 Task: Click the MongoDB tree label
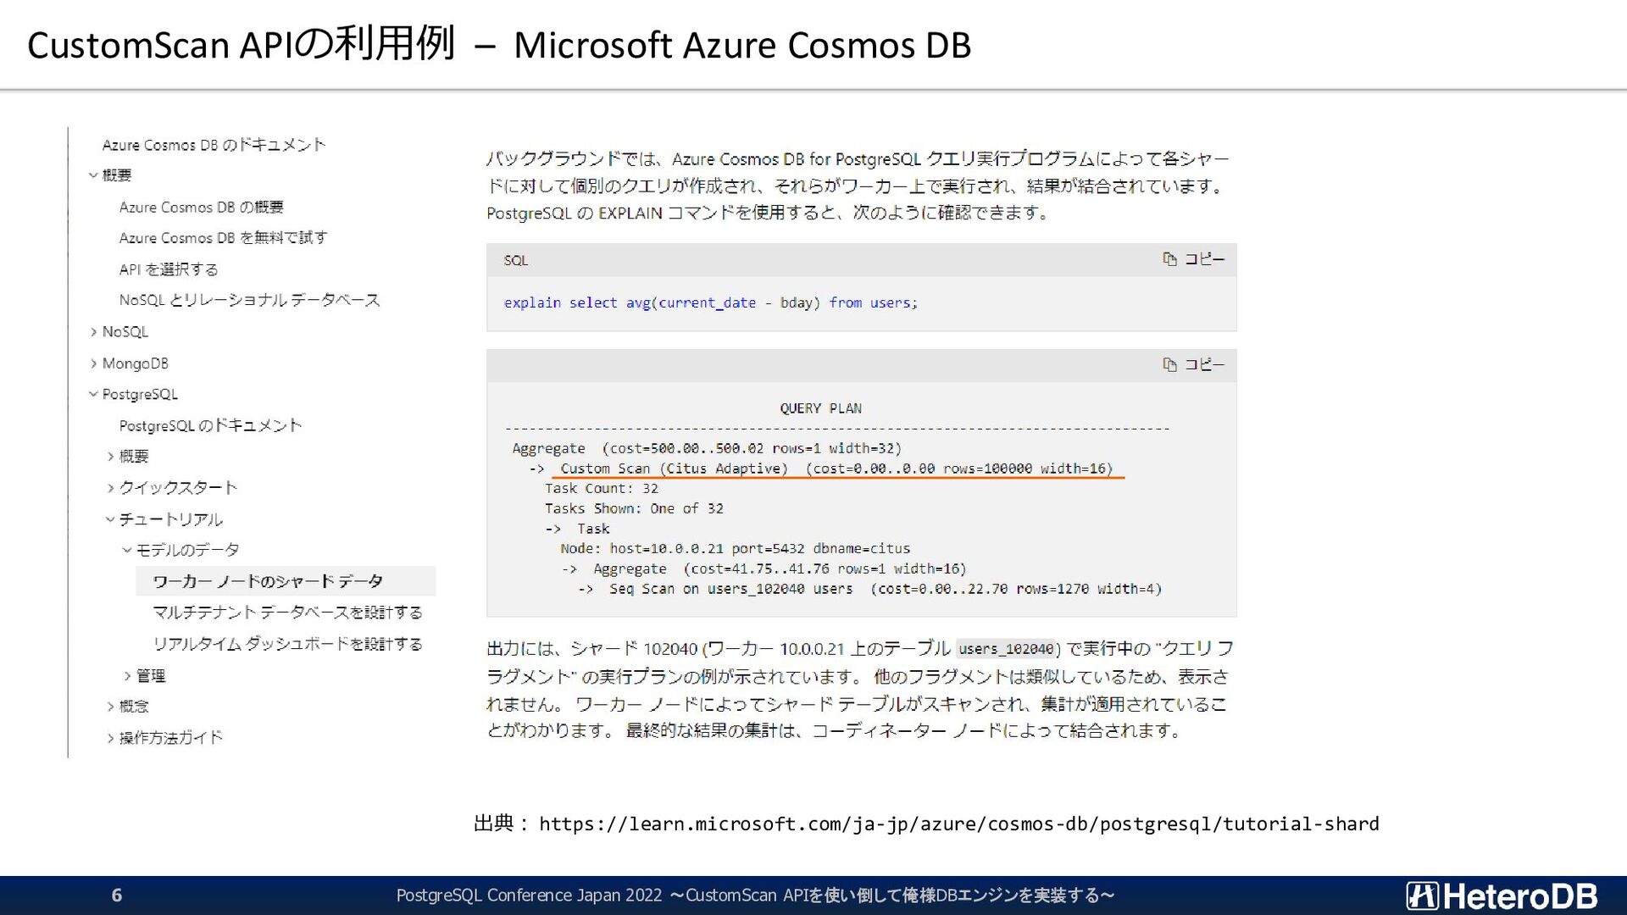coord(136,363)
